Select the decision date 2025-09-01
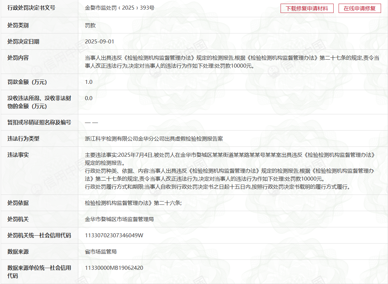The image size is (388, 284). [99, 41]
